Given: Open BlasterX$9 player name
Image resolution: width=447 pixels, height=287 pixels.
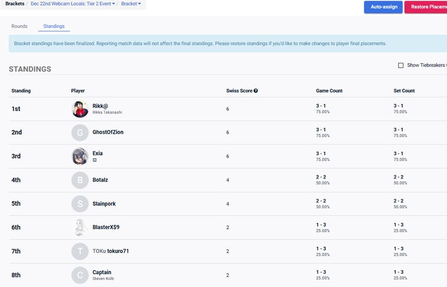Looking at the screenshot, I should [106, 227].
